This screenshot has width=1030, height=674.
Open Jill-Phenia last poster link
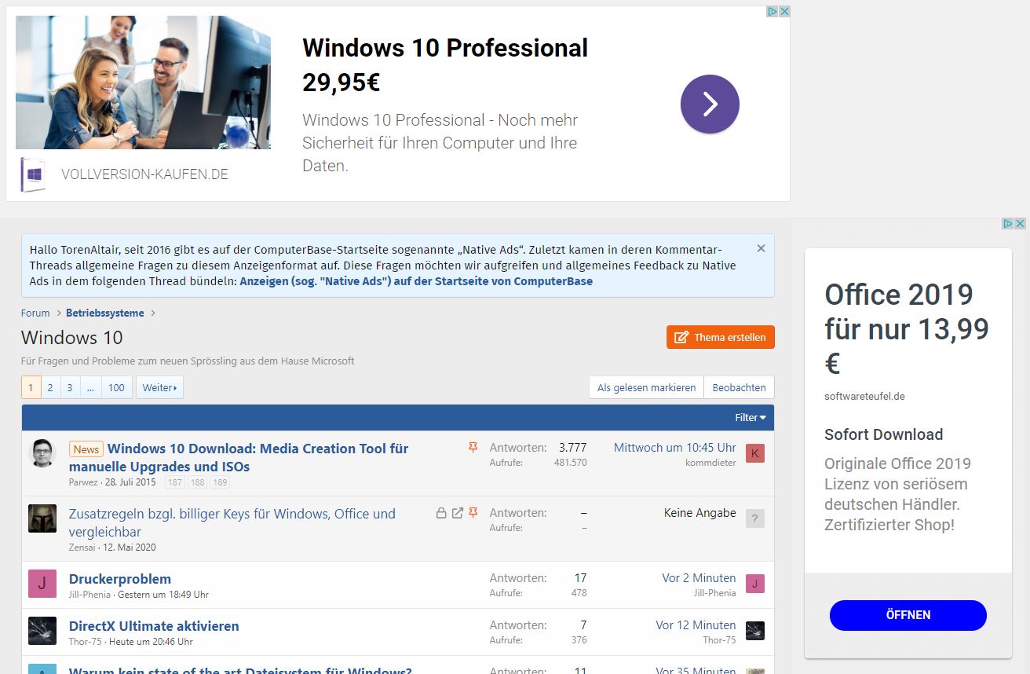click(x=715, y=593)
